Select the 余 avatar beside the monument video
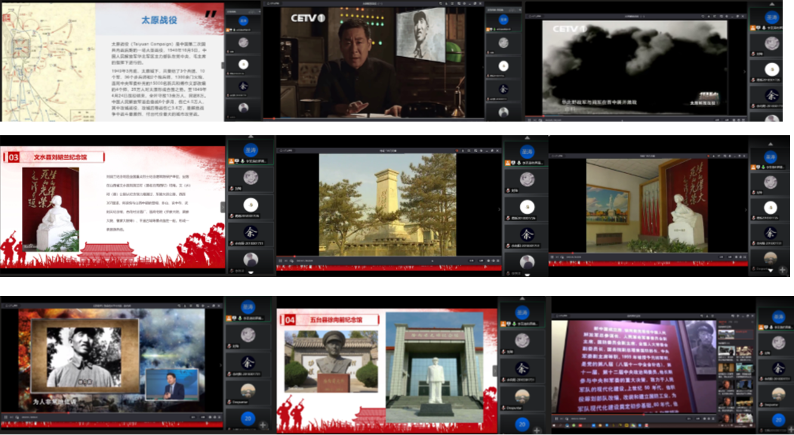Image resolution: width=794 pixels, height=435 pixels. click(527, 234)
